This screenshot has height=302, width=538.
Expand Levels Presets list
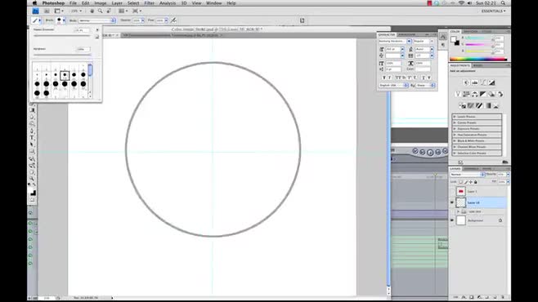455,117
